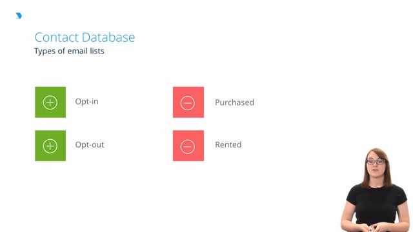Viewport: 413px width, 232px height.
Task: Click the presenter's eyeglasses
Action: 376,162
